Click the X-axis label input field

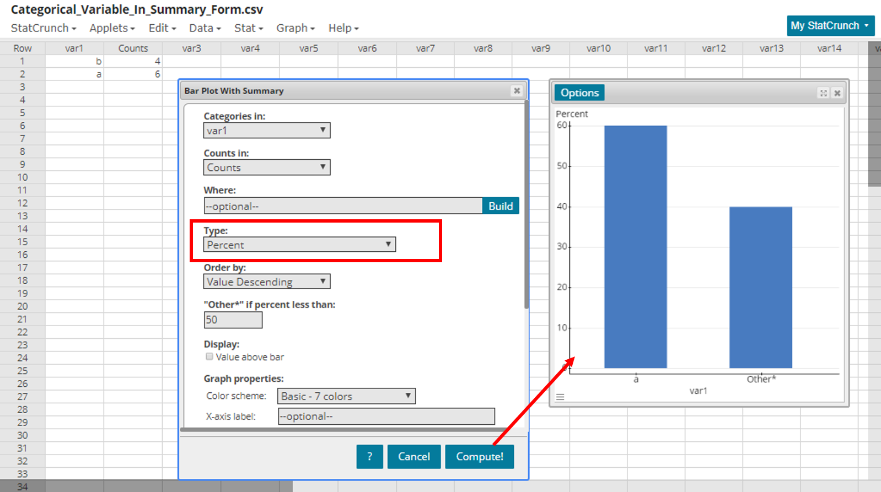click(x=386, y=417)
